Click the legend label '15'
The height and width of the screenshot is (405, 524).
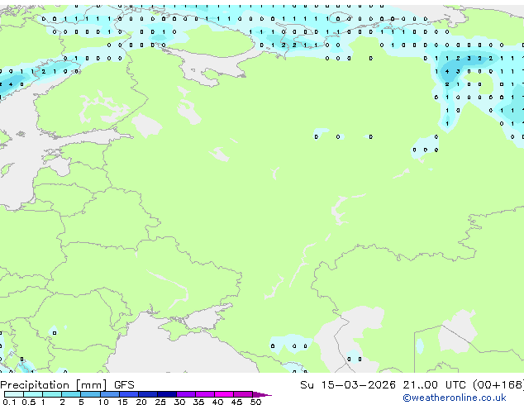(x=122, y=402)
